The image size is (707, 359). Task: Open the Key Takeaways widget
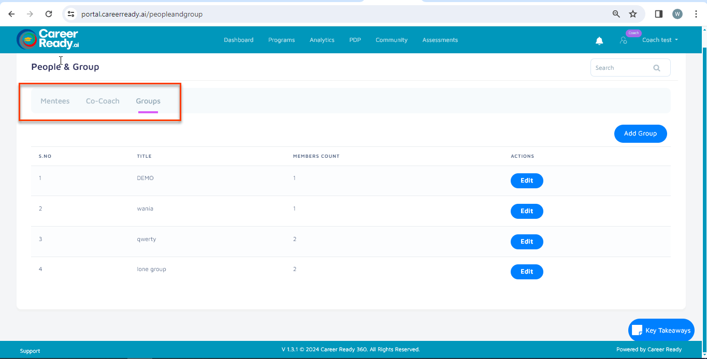point(661,330)
